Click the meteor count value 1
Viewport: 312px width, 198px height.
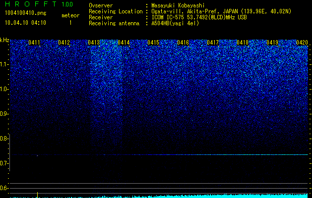[x=70, y=23]
